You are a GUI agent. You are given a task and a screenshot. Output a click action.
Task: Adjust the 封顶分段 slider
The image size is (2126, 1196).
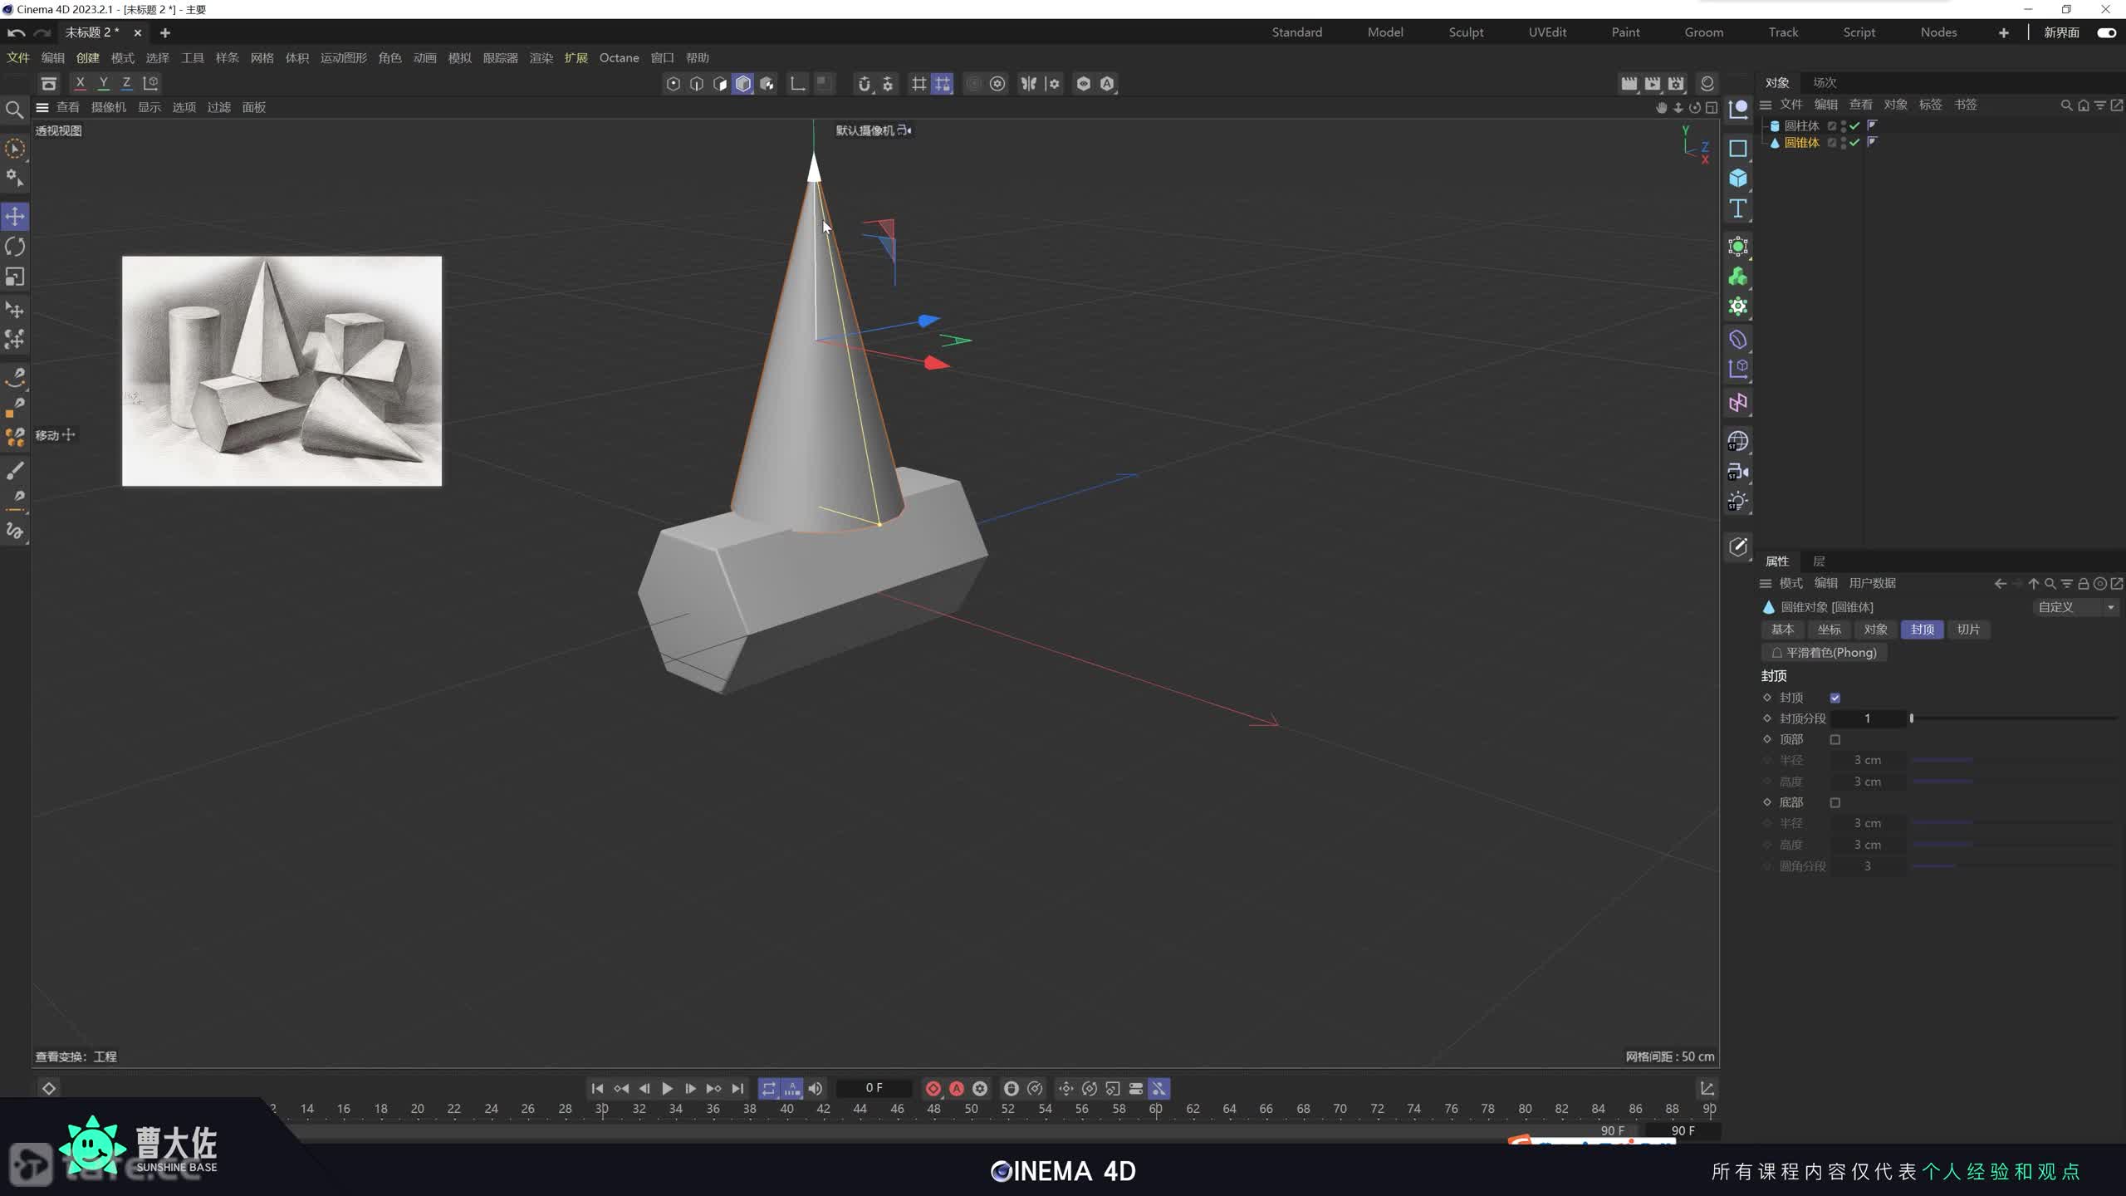point(1912,718)
